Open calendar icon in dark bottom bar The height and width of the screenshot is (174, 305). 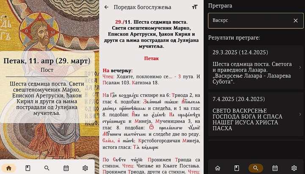275,168
